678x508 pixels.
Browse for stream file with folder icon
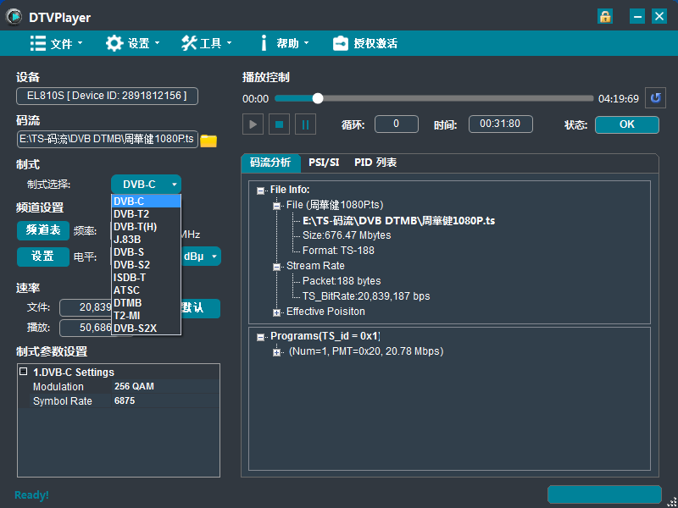click(208, 141)
